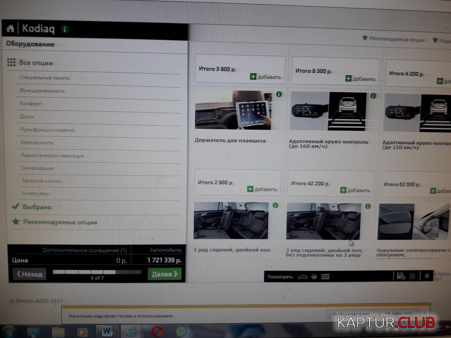Go back with the Назад button
Image resolution: width=451 pixels, height=338 pixels.
pyautogui.click(x=30, y=274)
